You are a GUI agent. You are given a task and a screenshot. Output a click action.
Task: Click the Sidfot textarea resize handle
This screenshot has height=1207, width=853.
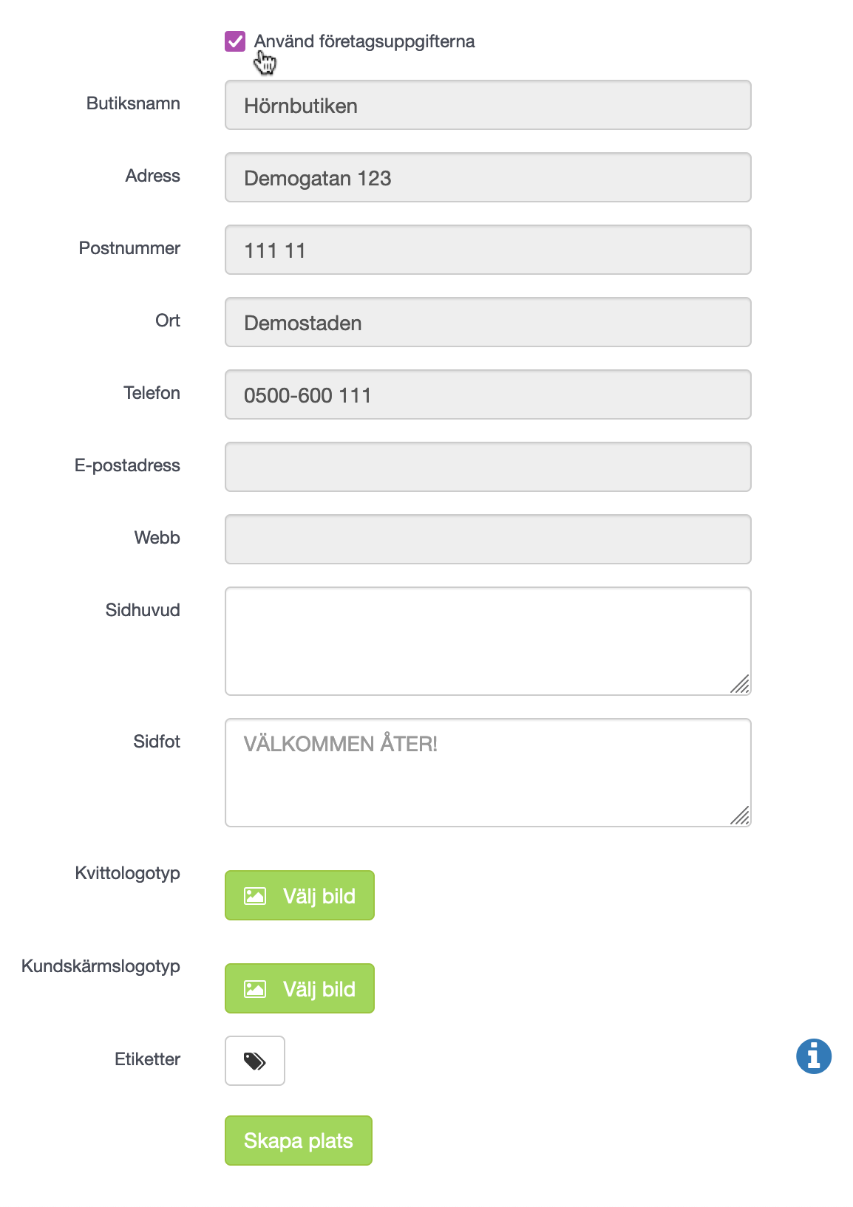[x=740, y=816]
